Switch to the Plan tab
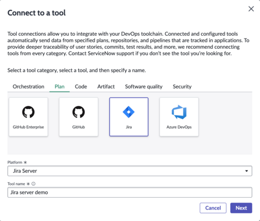Screen dimensions: 260x221 point(59,87)
